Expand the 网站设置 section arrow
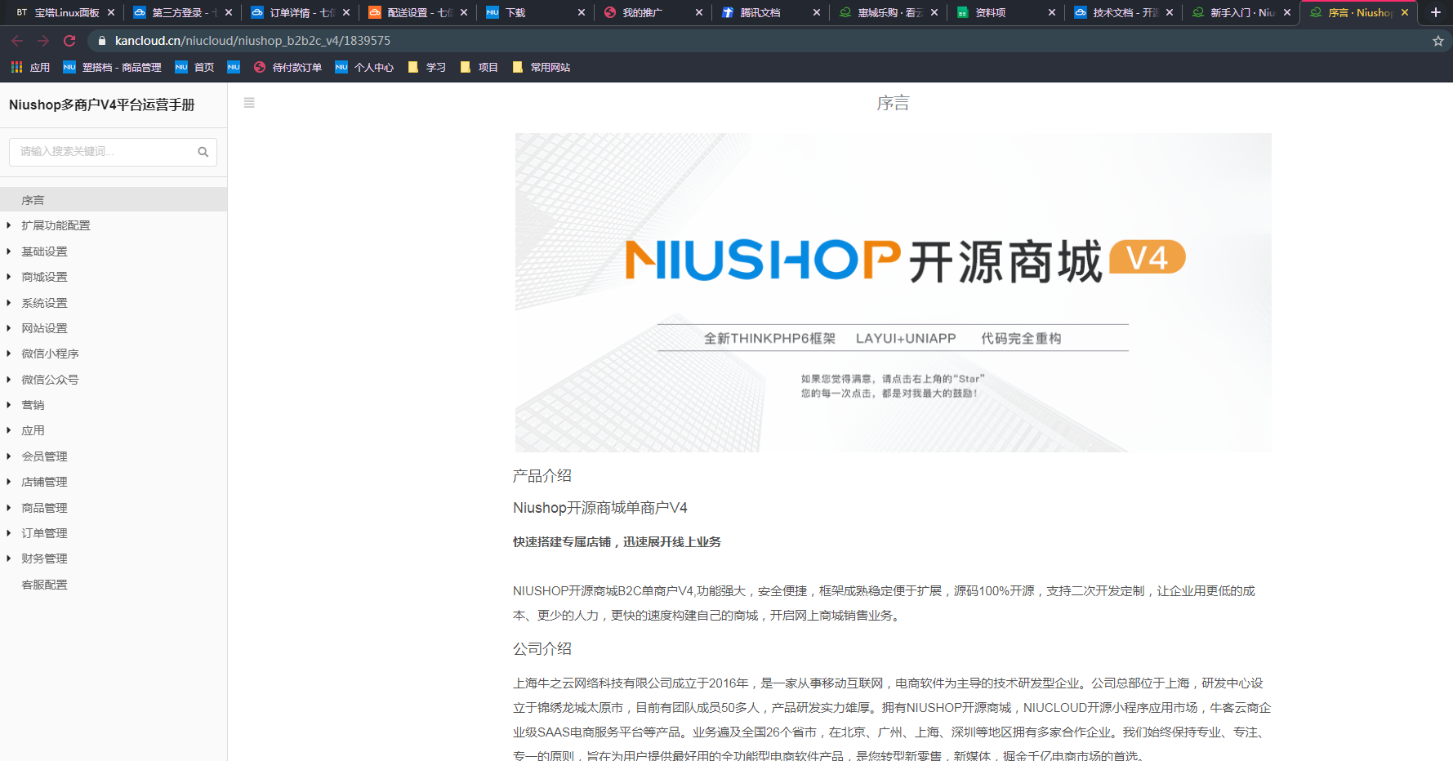The image size is (1453, 761). 8,328
